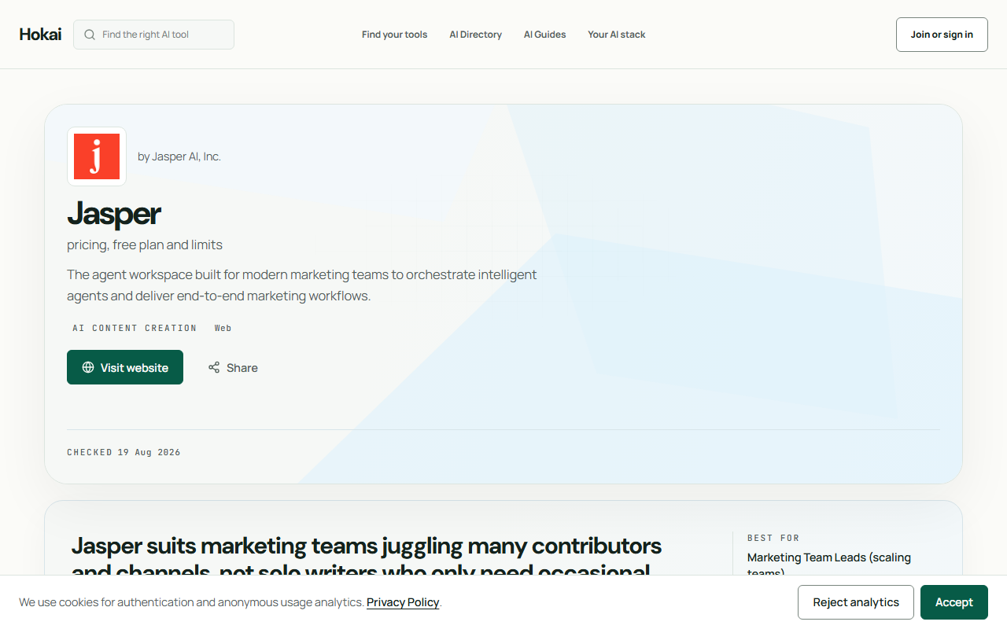This screenshot has width=1007, height=629.
Task: Click Join or sign in
Action: (x=942, y=35)
